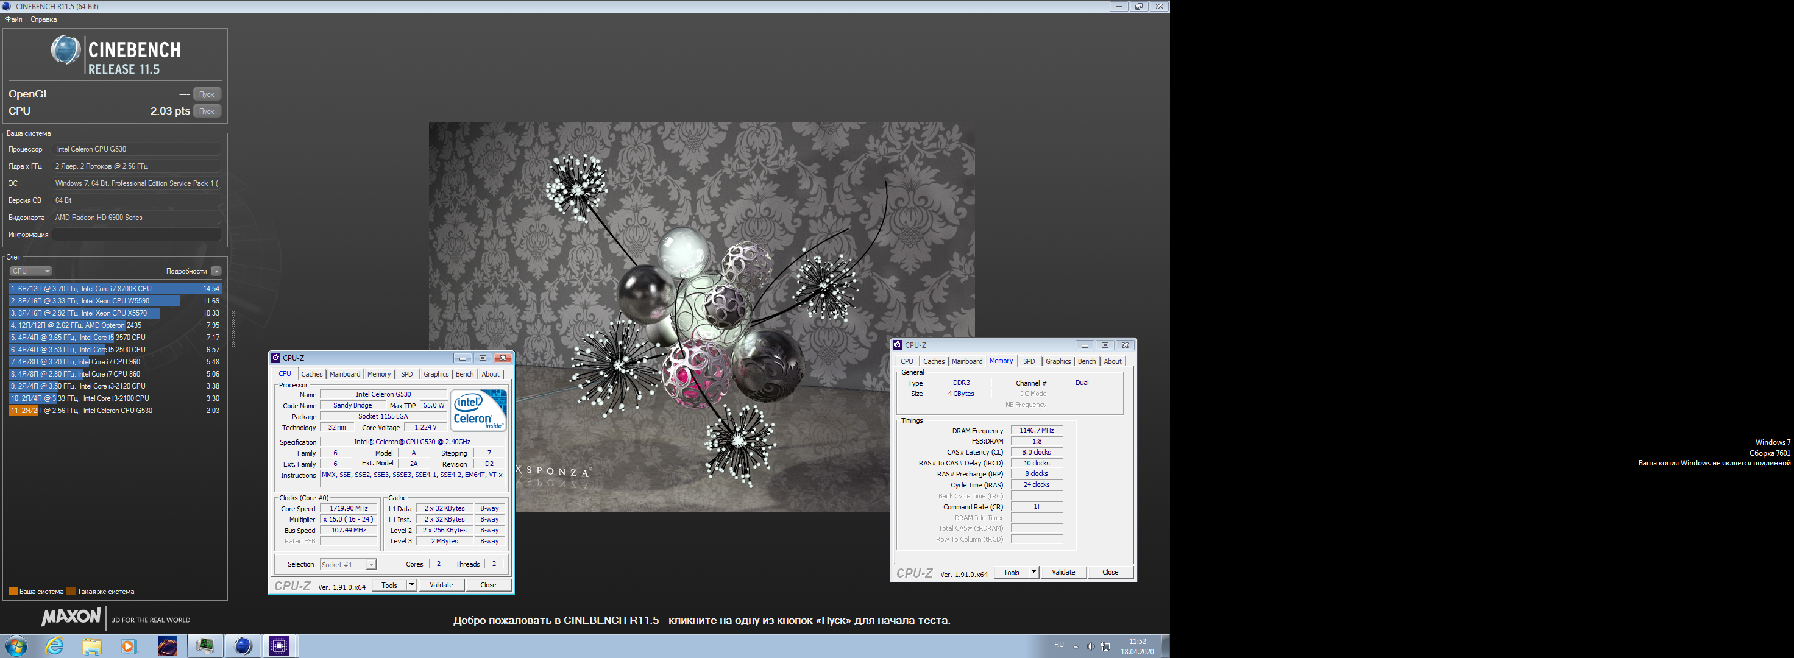The image size is (1794, 658).
Task: Open Tools dropdown arrow in left CPU-Z window
Action: click(411, 585)
